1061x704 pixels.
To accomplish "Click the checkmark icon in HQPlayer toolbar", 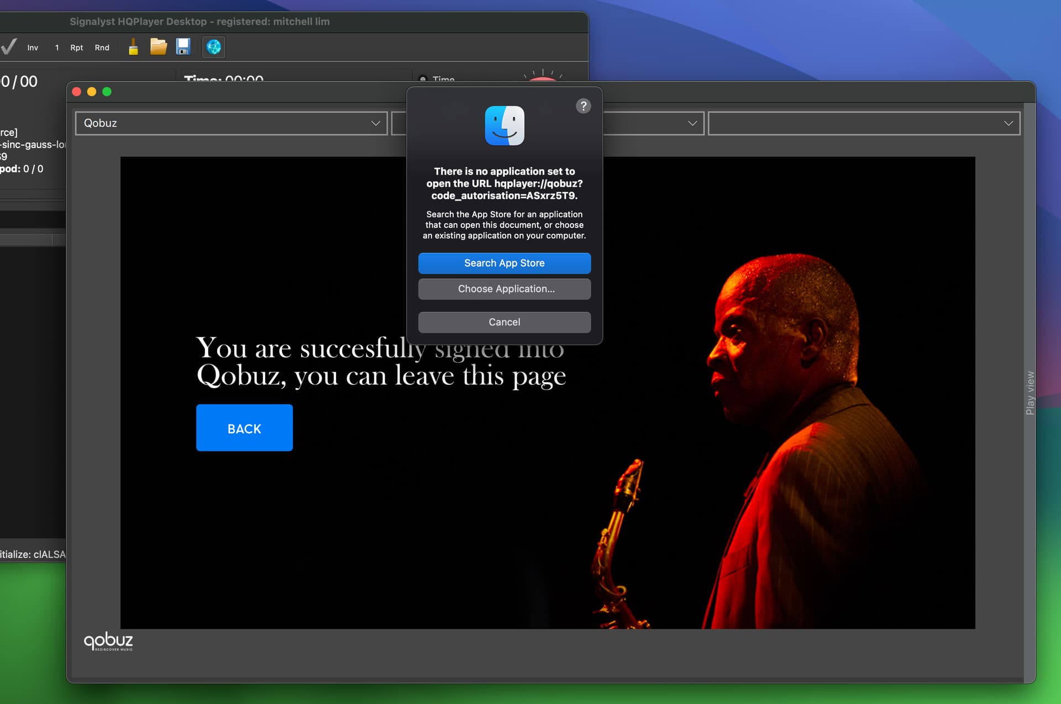I will (x=9, y=47).
